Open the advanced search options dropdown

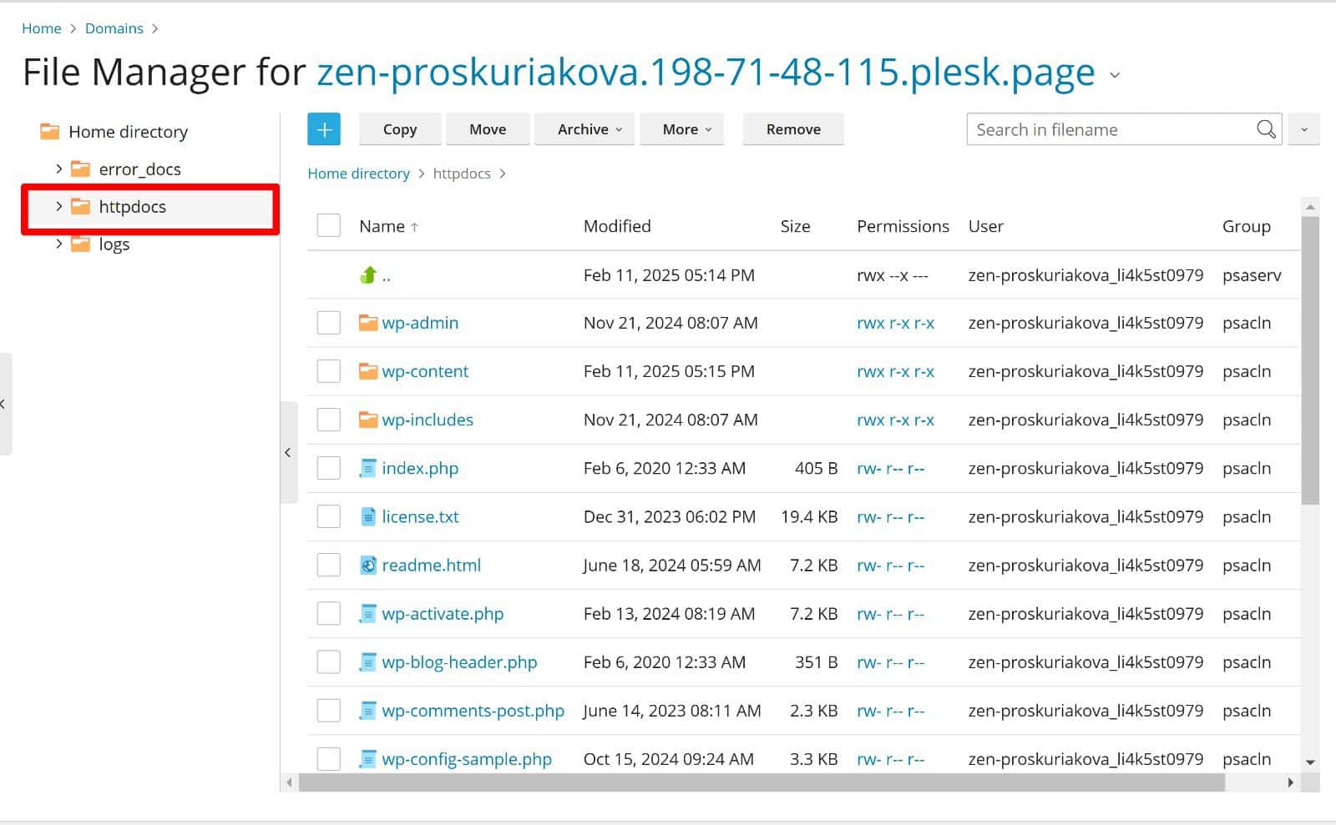tap(1303, 129)
